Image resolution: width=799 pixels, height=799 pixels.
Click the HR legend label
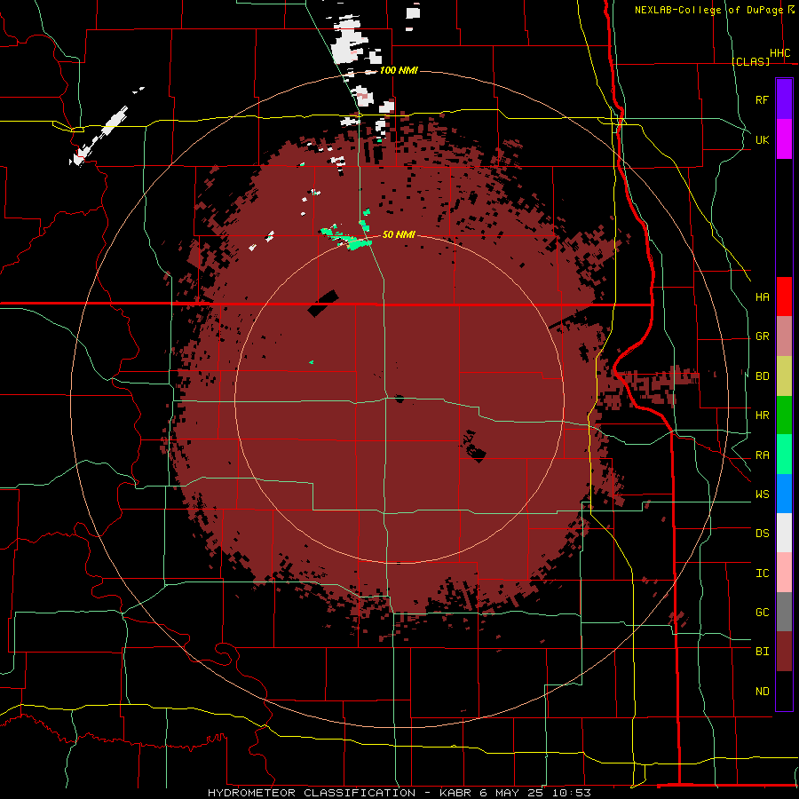[x=762, y=415]
